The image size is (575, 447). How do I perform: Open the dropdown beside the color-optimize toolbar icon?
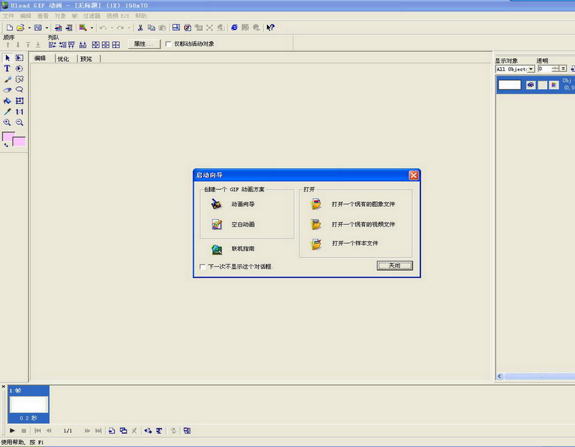[x=91, y=28]
